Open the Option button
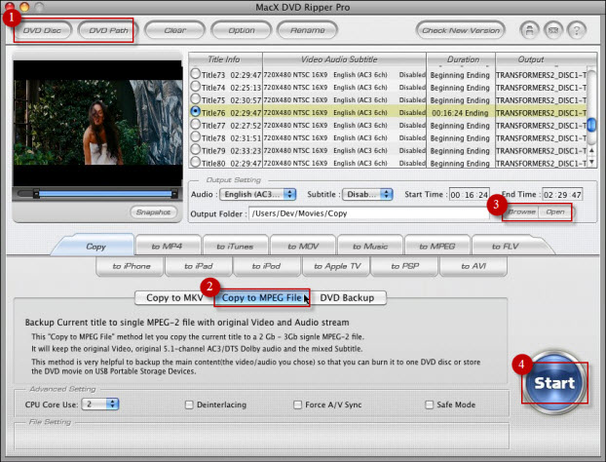The image size is (606, 462). pyautogui.click(x=242, y=30)
